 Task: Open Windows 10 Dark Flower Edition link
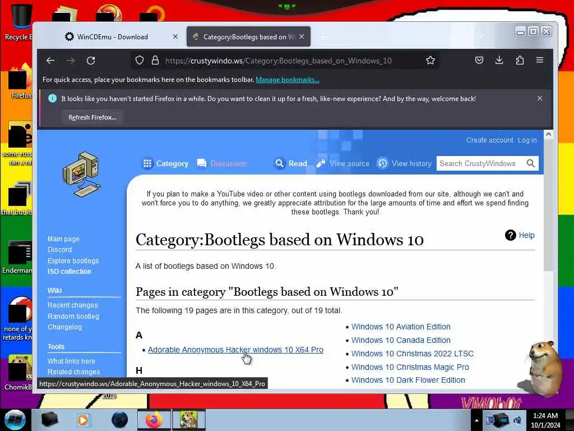click(408, 380)
